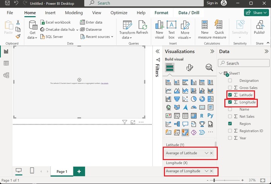271x184 pixels.
Task: Select the Map globe visual icon
Action: pyautogui.click(x=169, y=107)
